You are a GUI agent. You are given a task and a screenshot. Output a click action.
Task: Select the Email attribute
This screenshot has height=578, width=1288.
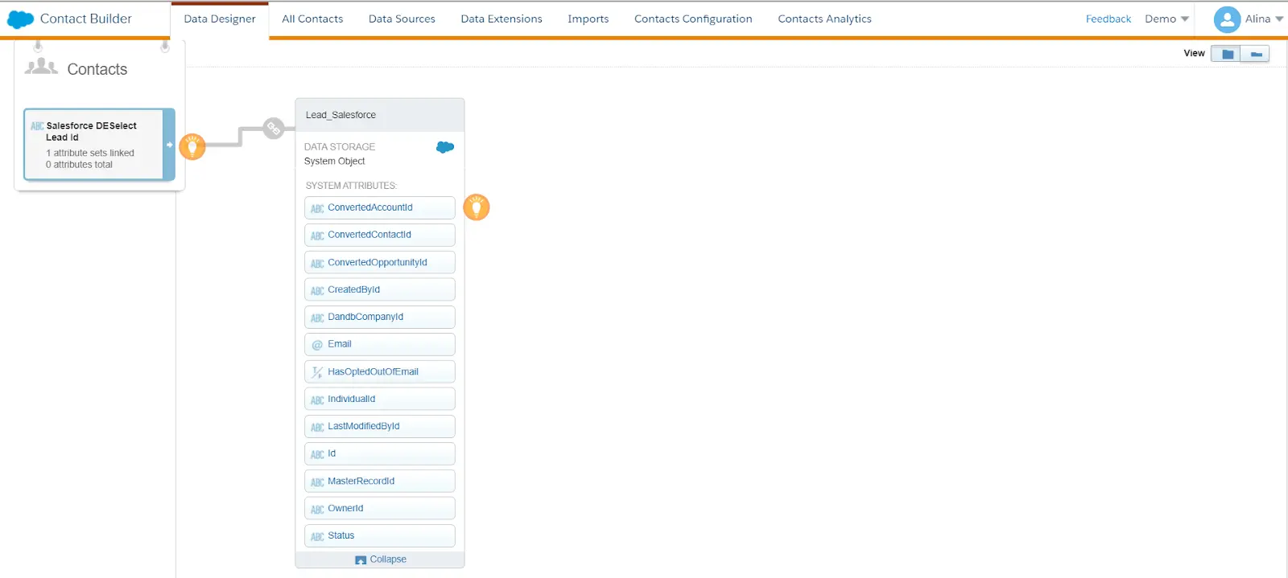[379, 344]
